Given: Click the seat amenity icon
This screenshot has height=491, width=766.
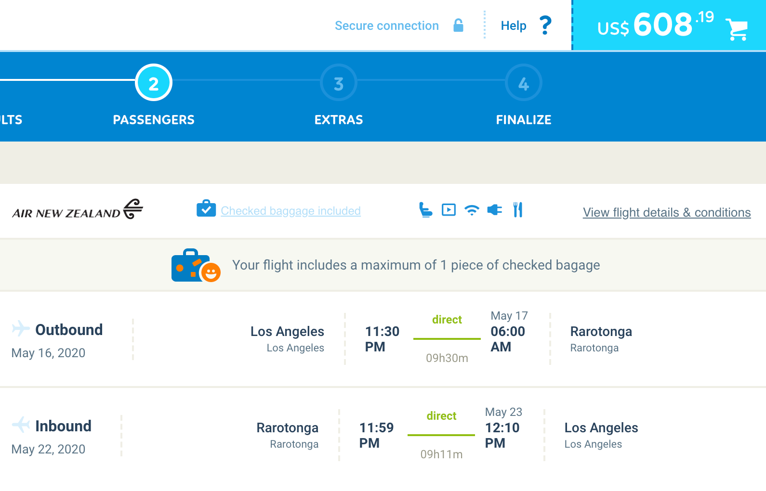Looking at the screenshot, I should (425, 210).
